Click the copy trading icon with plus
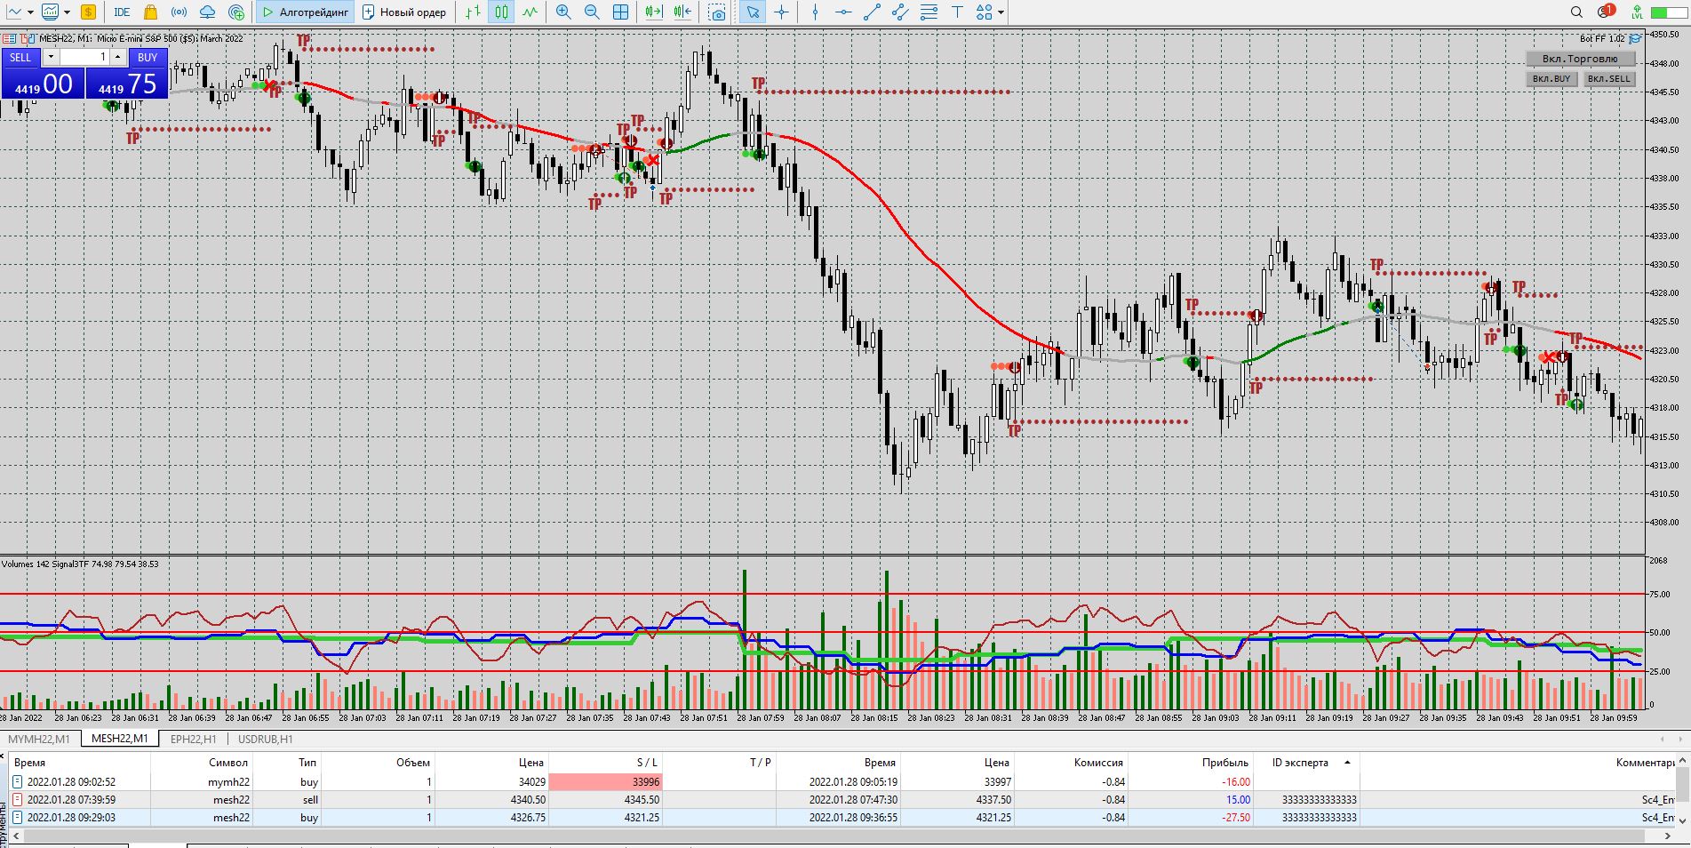The height and width of the screenshot is (848, 1691). tap(236, 12)
